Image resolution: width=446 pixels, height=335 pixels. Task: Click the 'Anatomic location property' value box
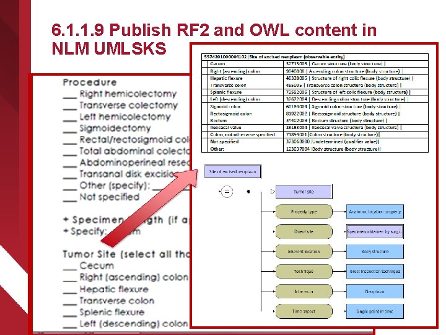point(375,212)
